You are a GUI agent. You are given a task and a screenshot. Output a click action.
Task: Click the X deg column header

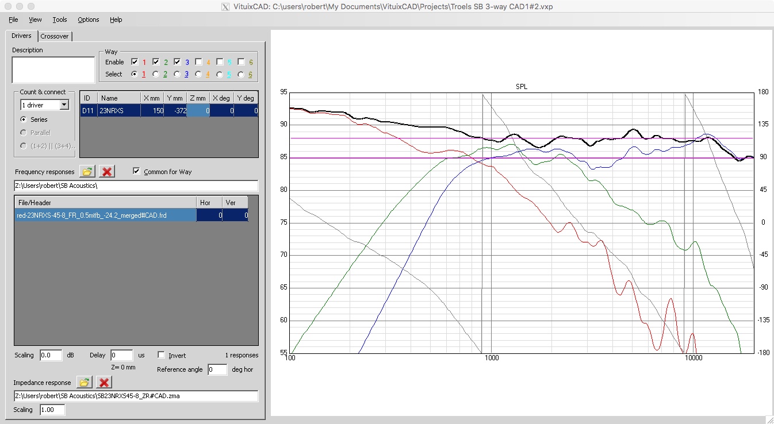(x=221, y=98)
